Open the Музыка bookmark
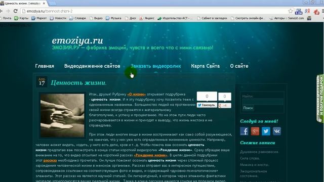 (113, 18)
